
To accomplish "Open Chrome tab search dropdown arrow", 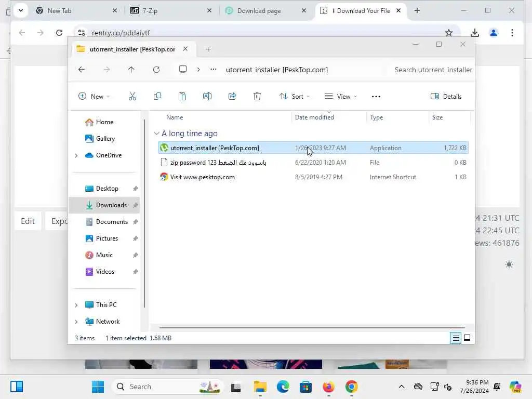I will [21, 10].
